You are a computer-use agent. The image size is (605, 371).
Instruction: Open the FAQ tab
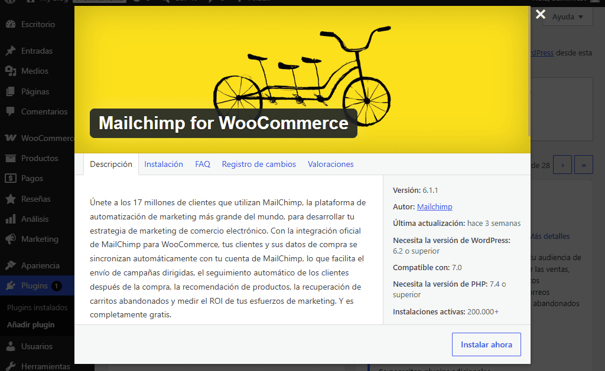click(x=203, y=164)
